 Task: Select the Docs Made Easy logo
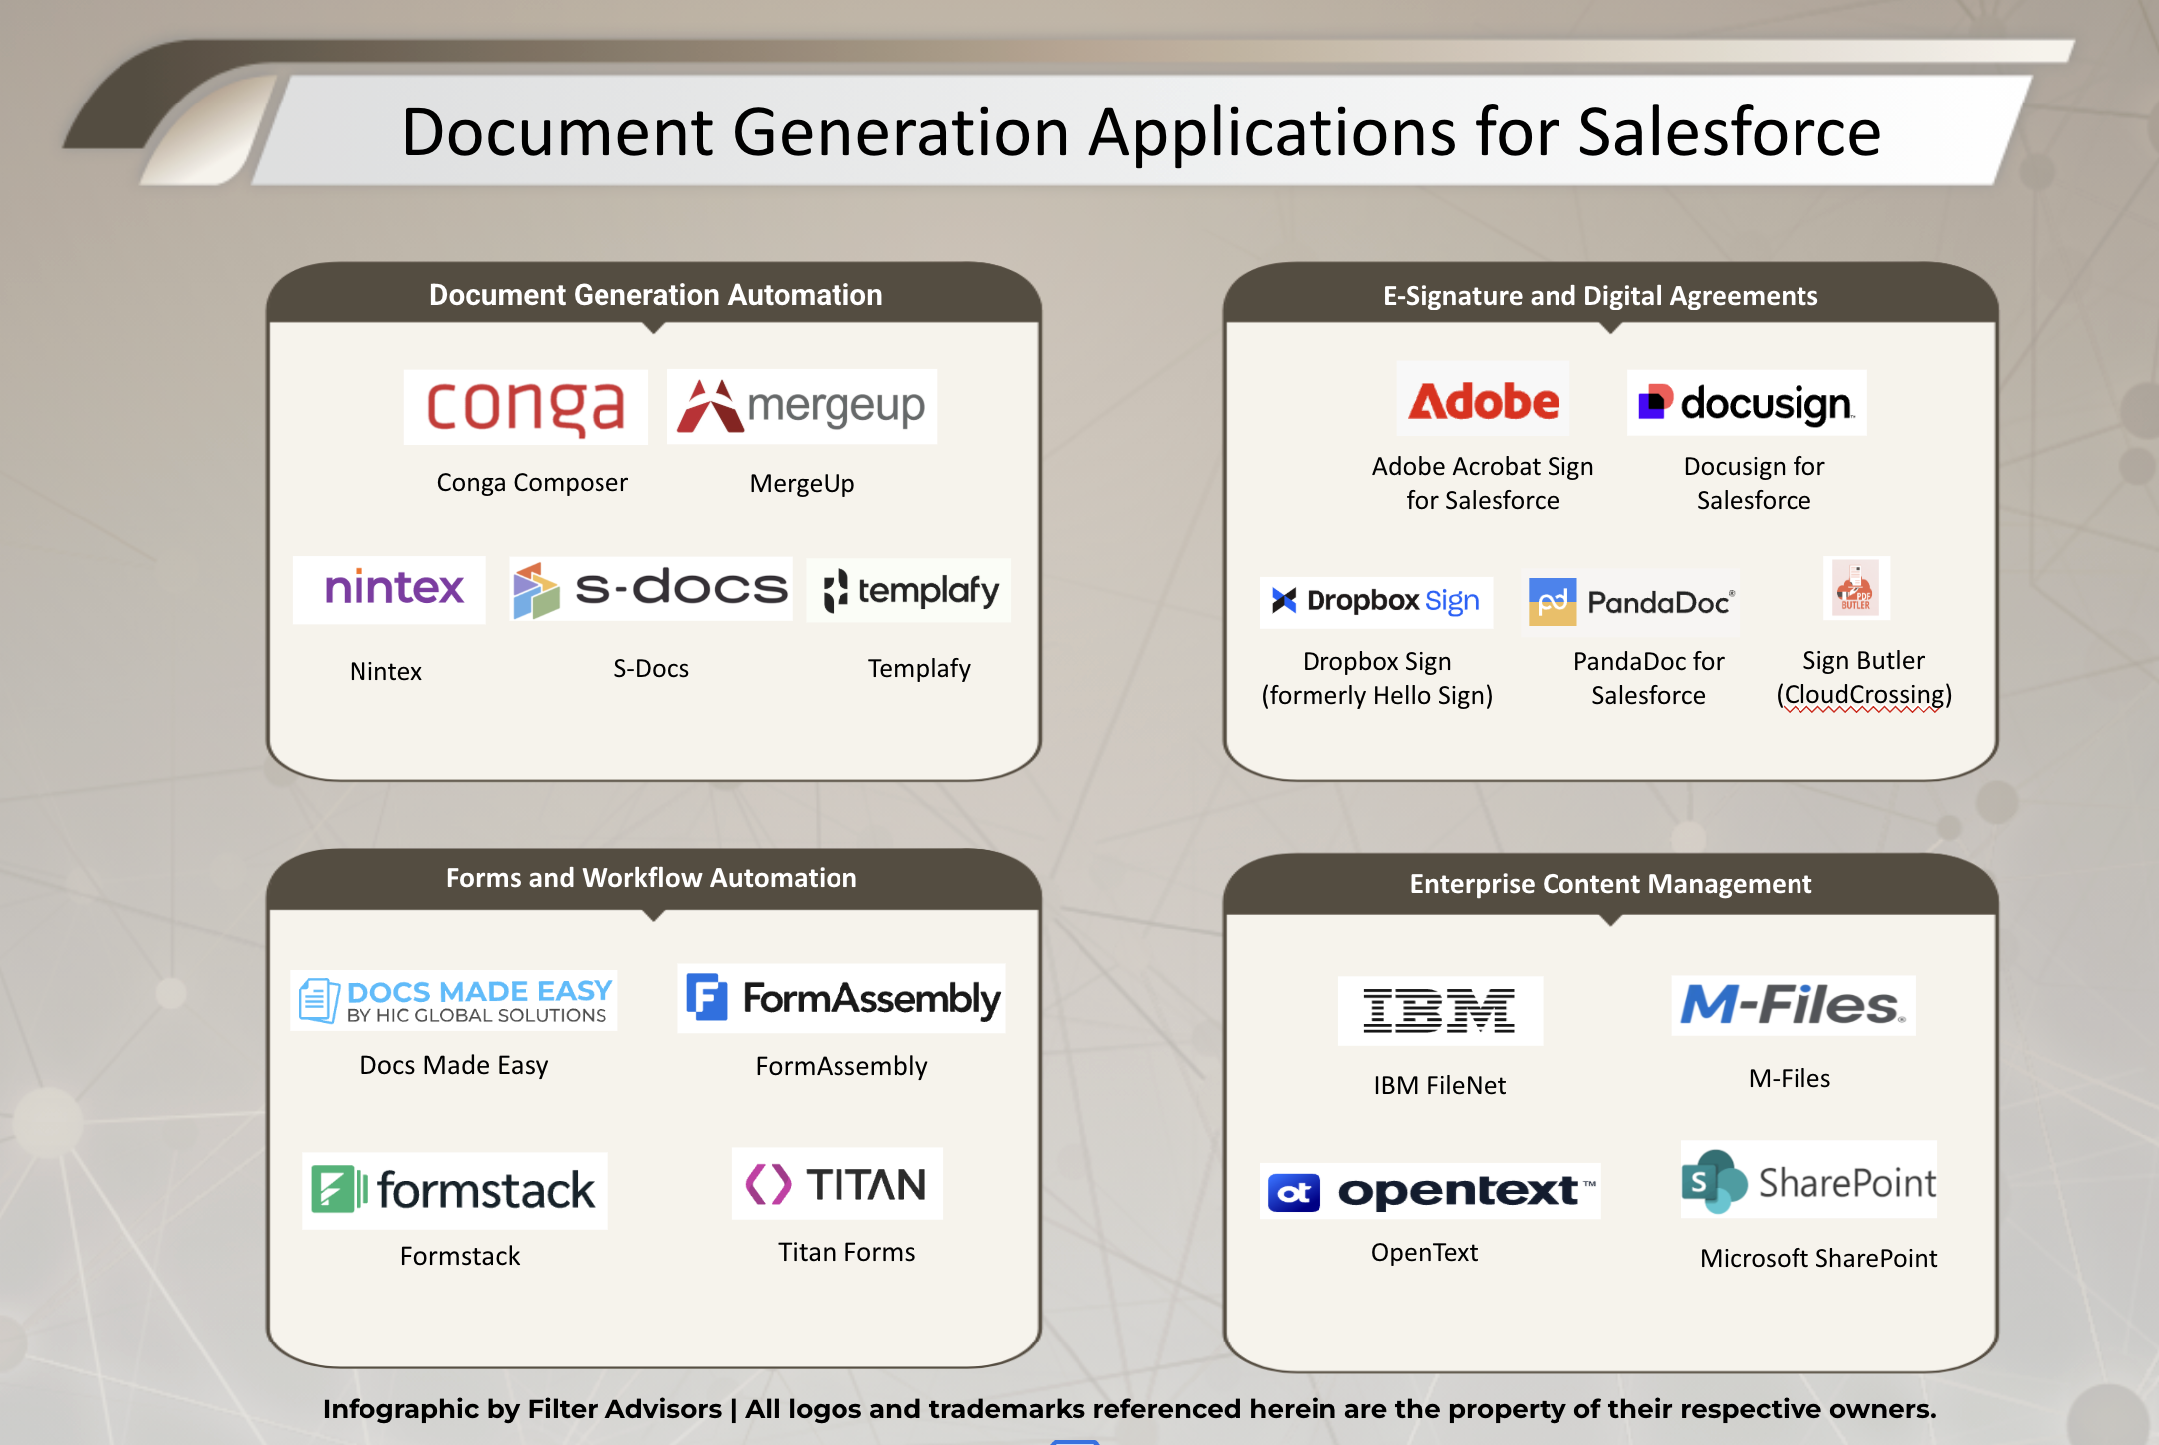click(x=454, y=1000)
